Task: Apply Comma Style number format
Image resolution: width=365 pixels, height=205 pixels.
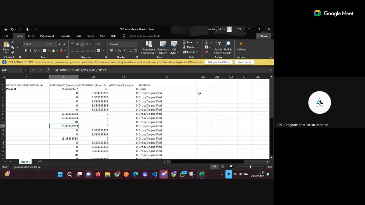Action: (x=124, y=51)
